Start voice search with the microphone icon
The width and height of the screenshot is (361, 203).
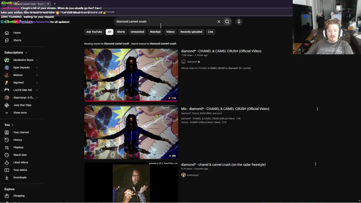tap(239, 21)
